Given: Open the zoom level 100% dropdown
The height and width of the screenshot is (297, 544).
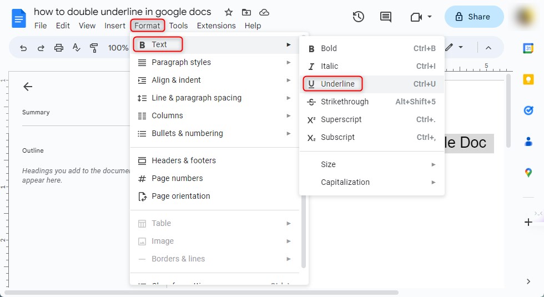Looking at the screenshot, I should pos(118,48).
